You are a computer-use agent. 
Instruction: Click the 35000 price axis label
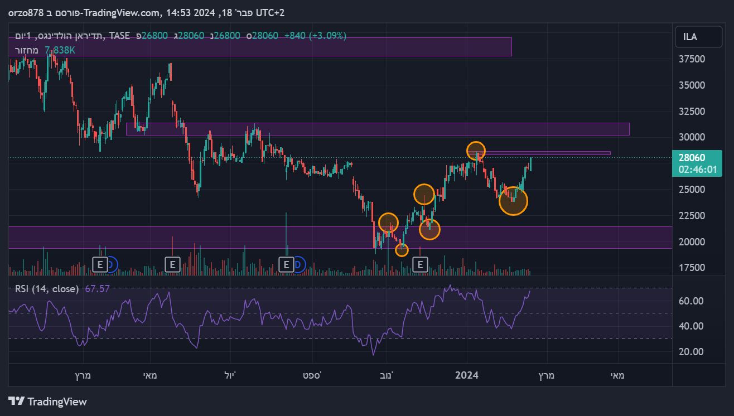690,85
